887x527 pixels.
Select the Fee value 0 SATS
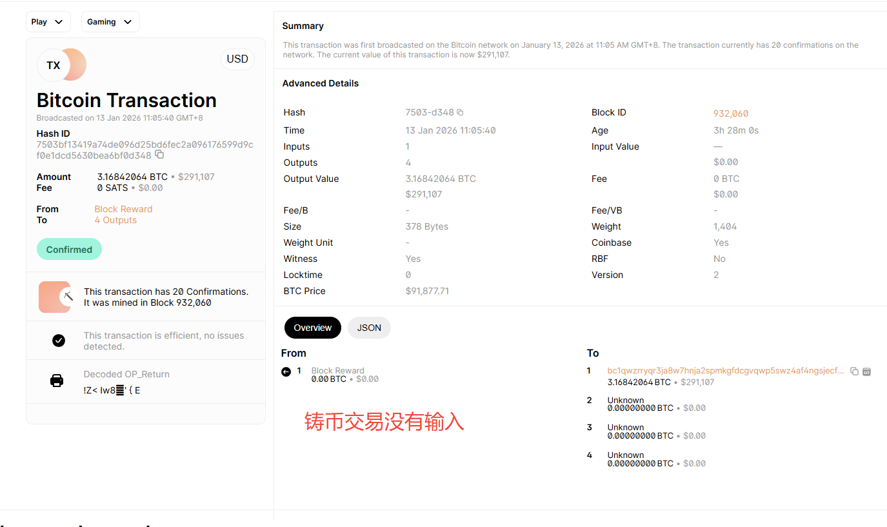112,188
